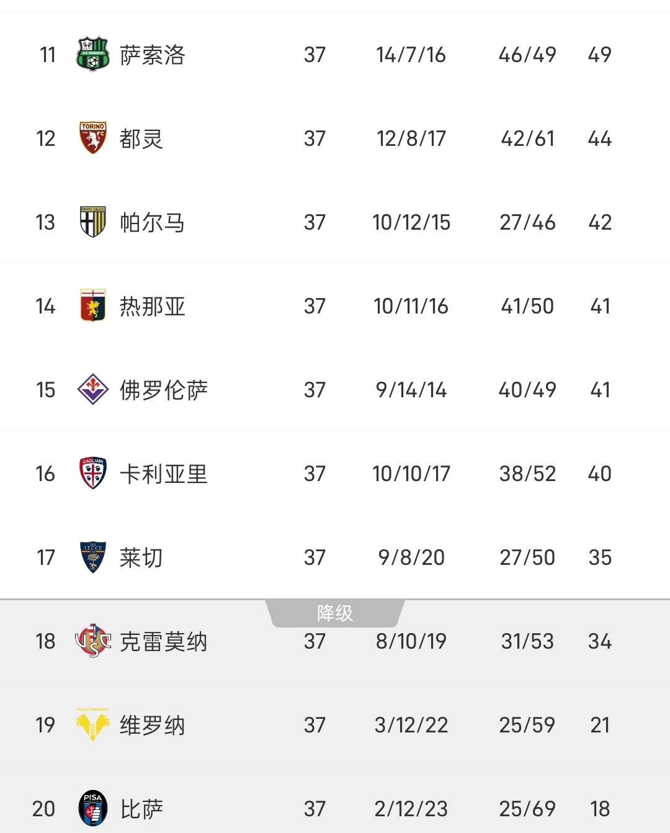Tap the yellow Hellas Verona crest
Image resolution: width=670 pixels, height=833 pixels.
93,724
